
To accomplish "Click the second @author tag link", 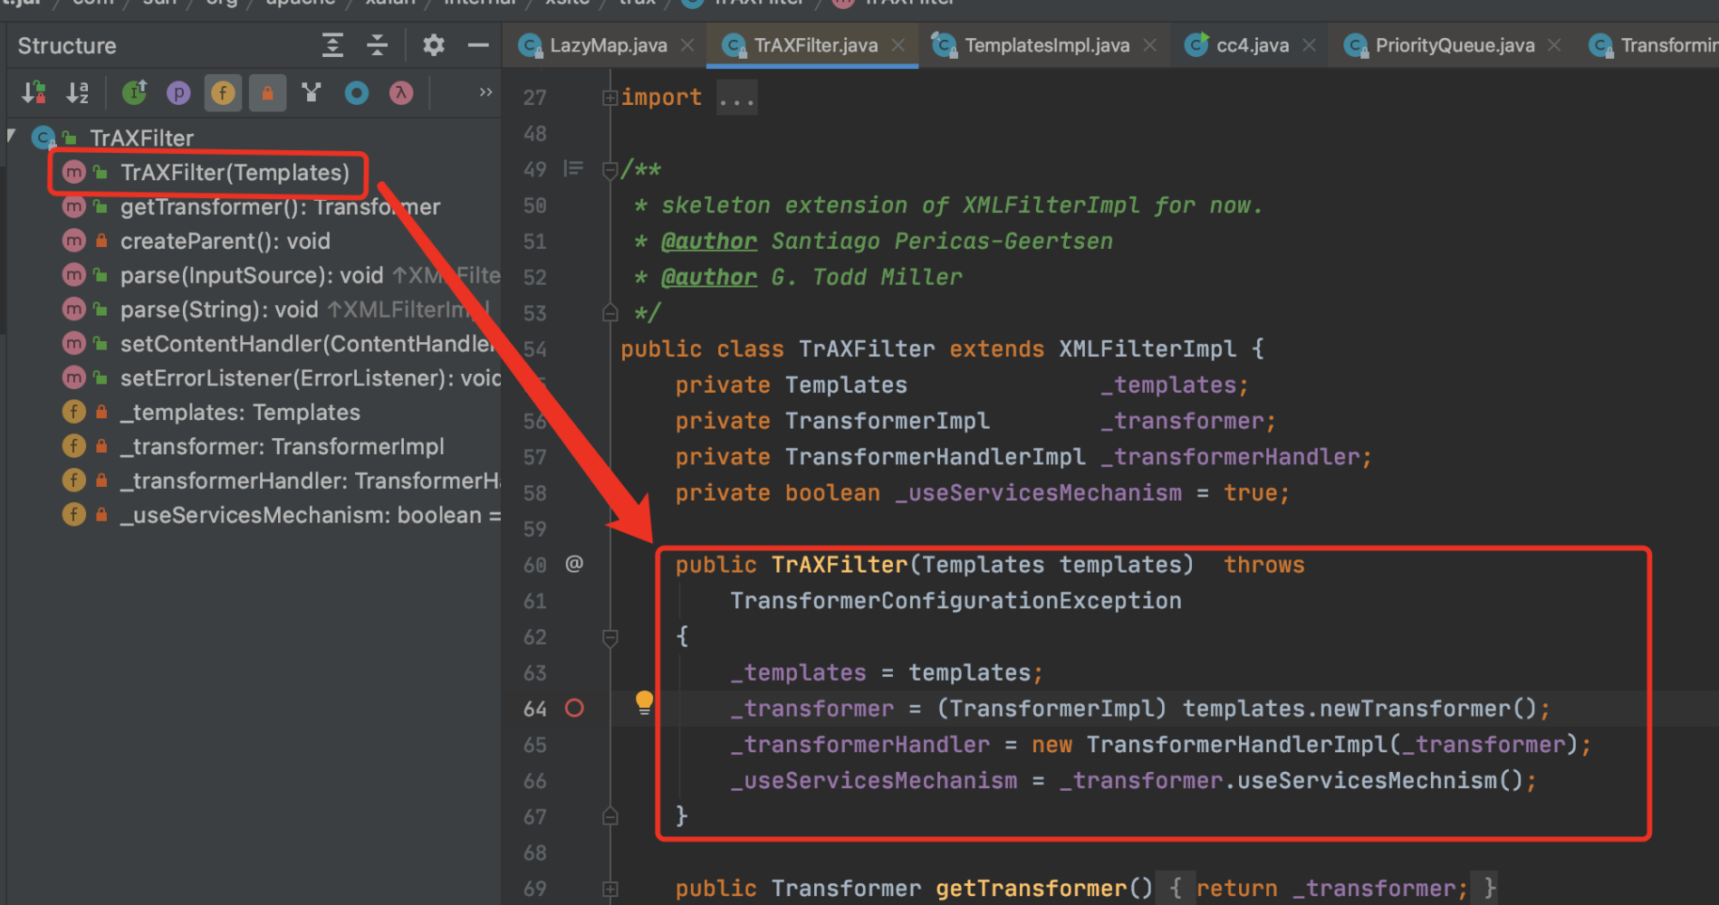I will tap(709, 278).
